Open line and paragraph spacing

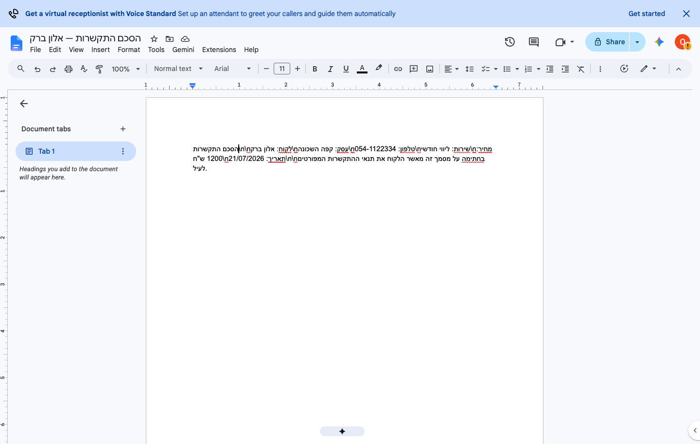470,69
